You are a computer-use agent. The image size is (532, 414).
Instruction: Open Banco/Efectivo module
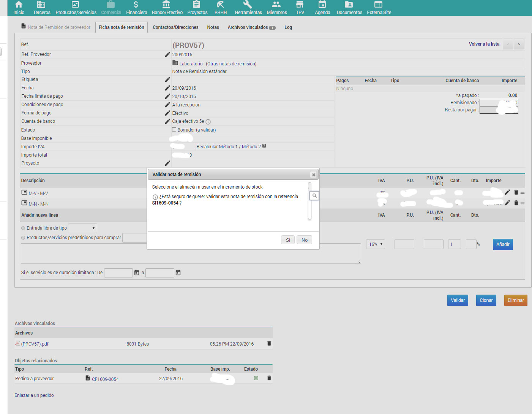click(x=167, y=8)
